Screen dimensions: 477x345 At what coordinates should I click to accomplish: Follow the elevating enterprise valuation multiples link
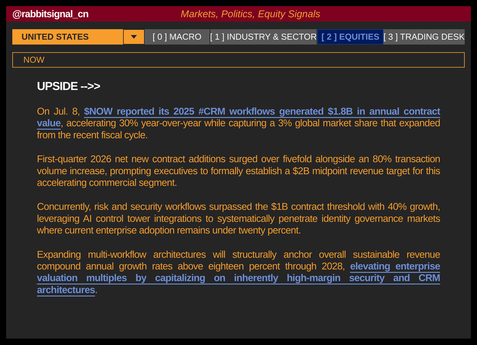tap(239, 278)
